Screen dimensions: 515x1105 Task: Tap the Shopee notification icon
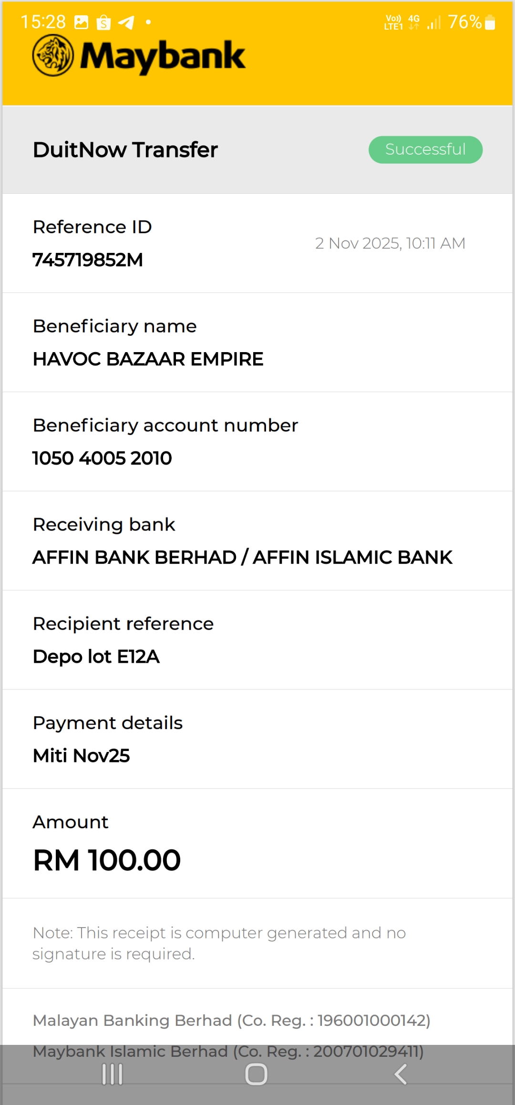click(x=103, y=22)
